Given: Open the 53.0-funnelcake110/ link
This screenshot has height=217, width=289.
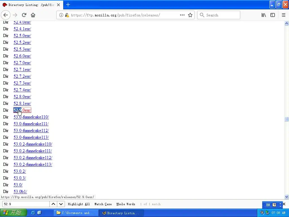Looking at the screenshot, I should (31, 117).
